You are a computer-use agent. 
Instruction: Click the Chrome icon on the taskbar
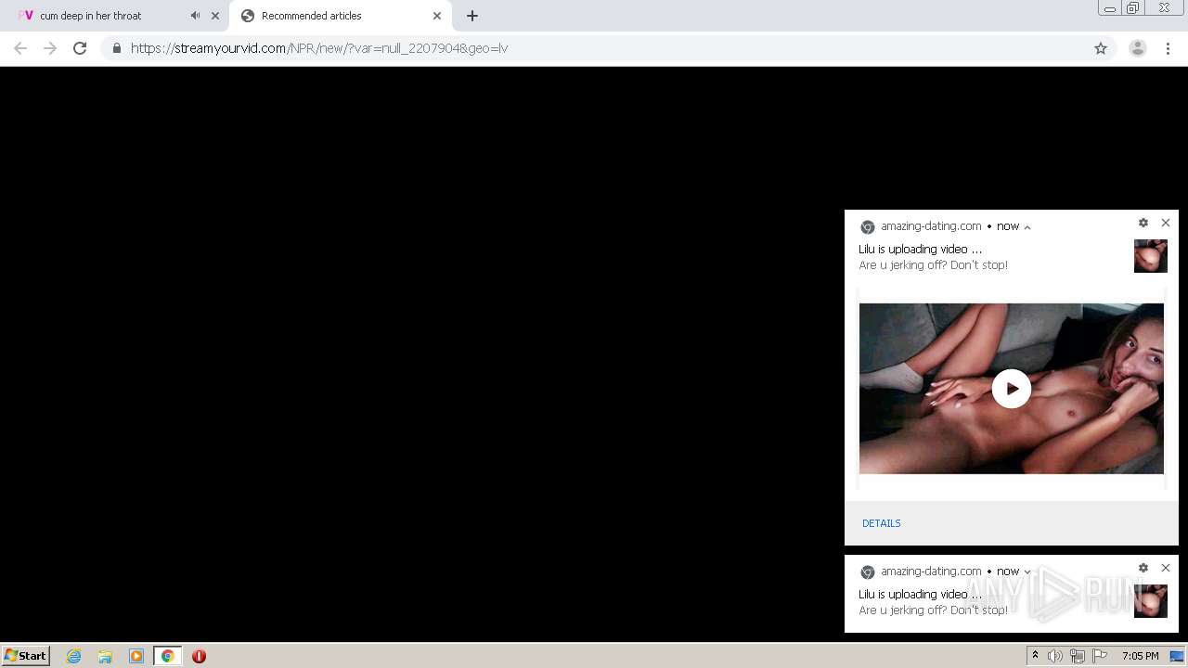coord(168,656)
